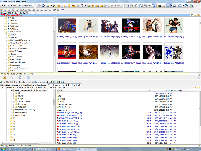Image resolution: width=201 pixels, height=151 pixels.
Task: Select drive M in lower drive bar
Action: click(42, 82)
